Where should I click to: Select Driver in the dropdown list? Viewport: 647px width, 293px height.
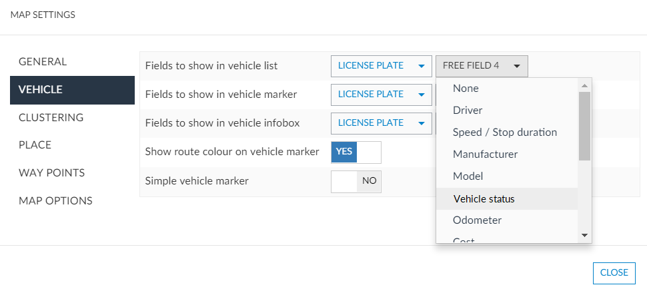point(468,110)
